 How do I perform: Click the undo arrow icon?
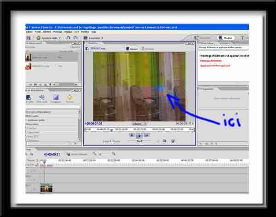pyautogui.click(x=68, y=38)
